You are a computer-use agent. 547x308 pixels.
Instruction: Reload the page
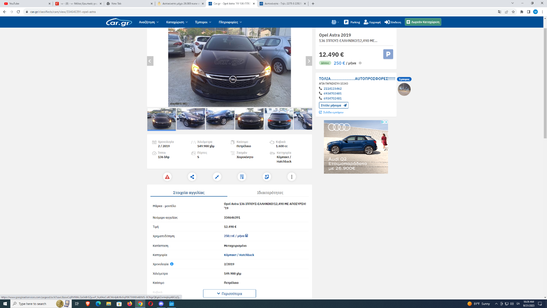[18, 12]
